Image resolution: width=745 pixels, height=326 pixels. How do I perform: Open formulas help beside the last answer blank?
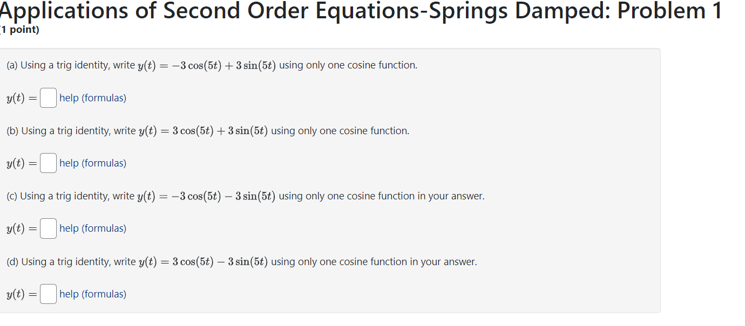tap(92, 294)
